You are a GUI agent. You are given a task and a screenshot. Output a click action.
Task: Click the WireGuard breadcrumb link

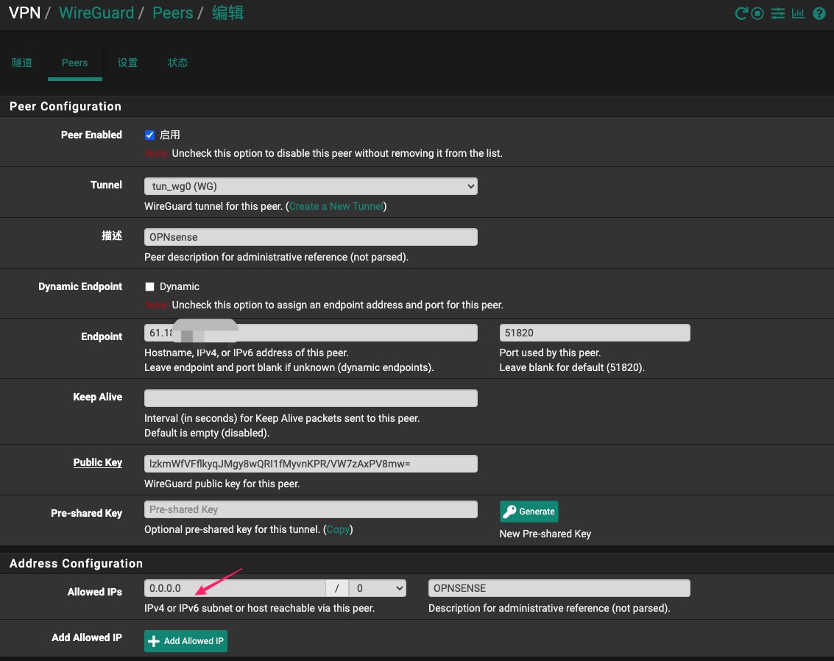96,13
